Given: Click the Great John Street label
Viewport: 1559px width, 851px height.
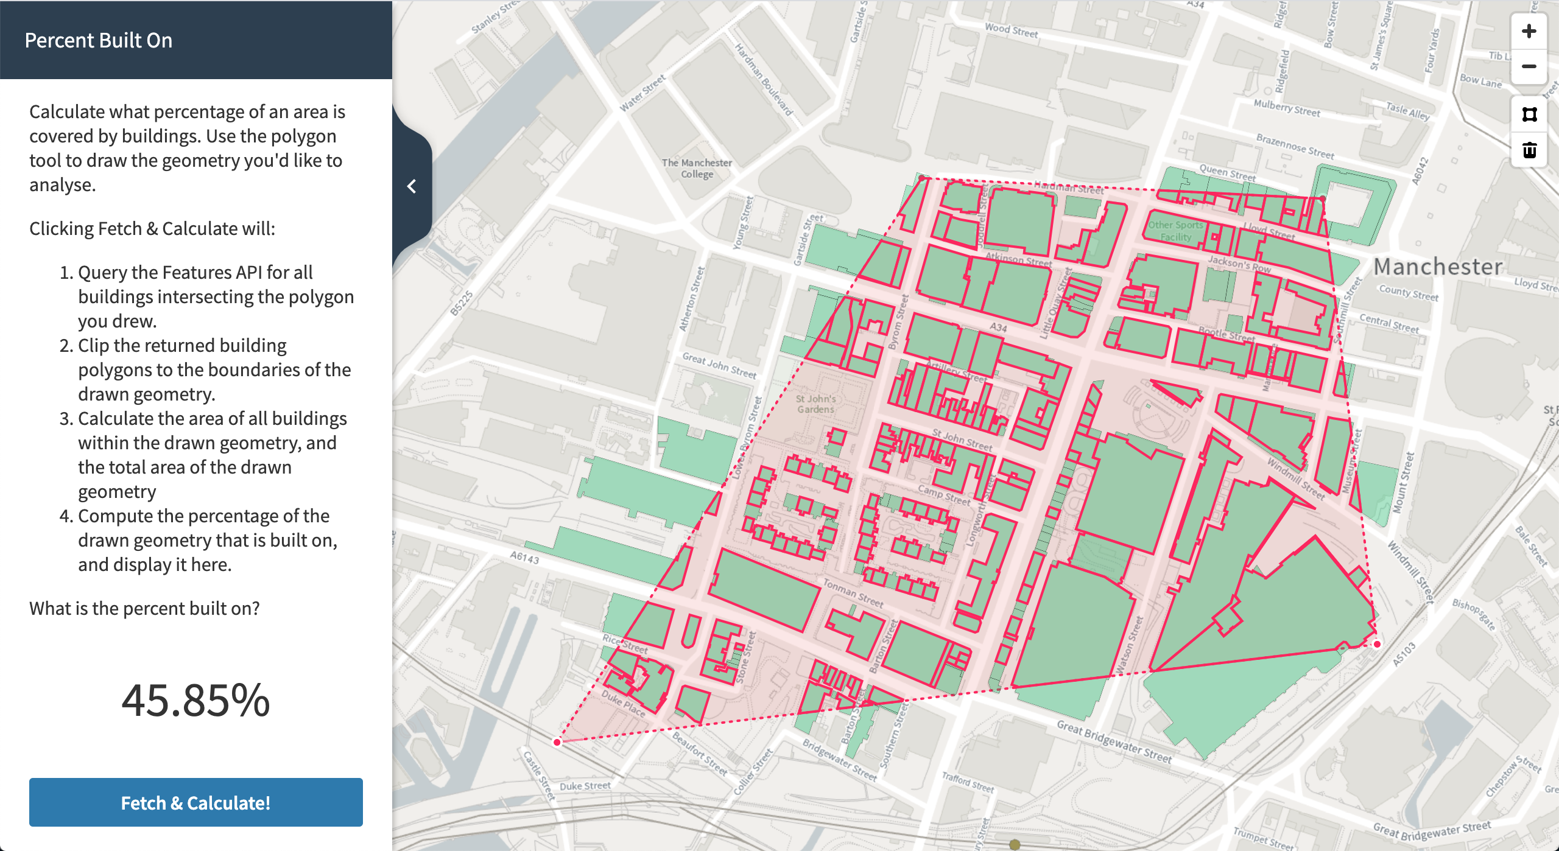Looking at the screenshot, I should [x=719, y=365].
